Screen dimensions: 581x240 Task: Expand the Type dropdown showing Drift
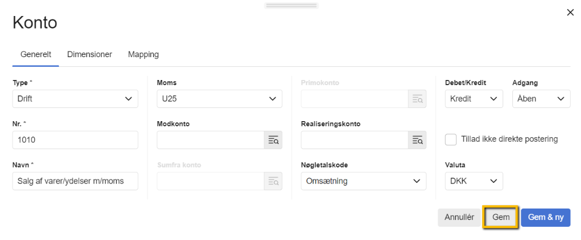click(75, 99)
